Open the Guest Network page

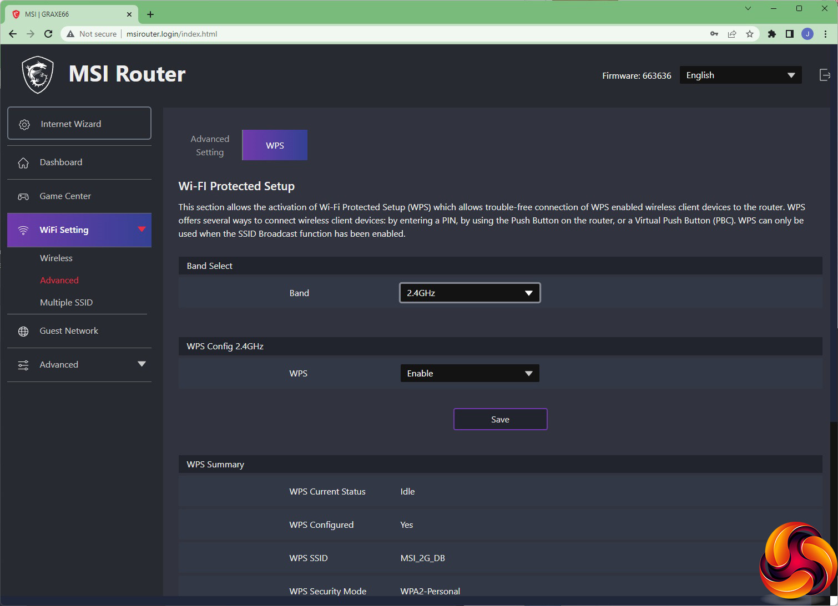[x=79, y=331]
